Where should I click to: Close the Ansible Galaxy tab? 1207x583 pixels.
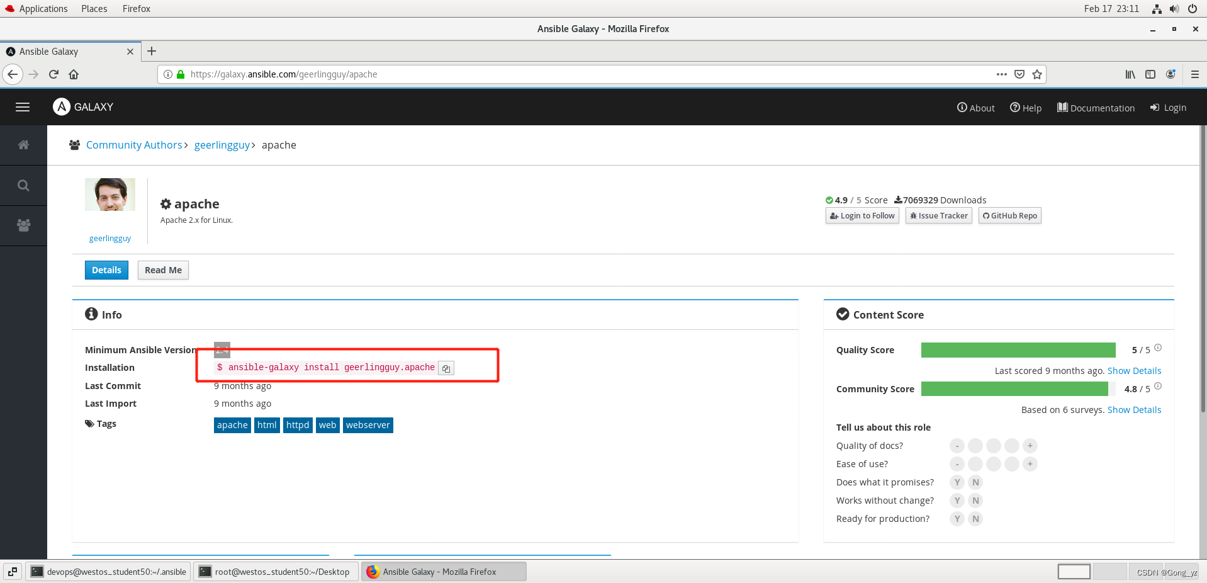[x=130, y=52]
